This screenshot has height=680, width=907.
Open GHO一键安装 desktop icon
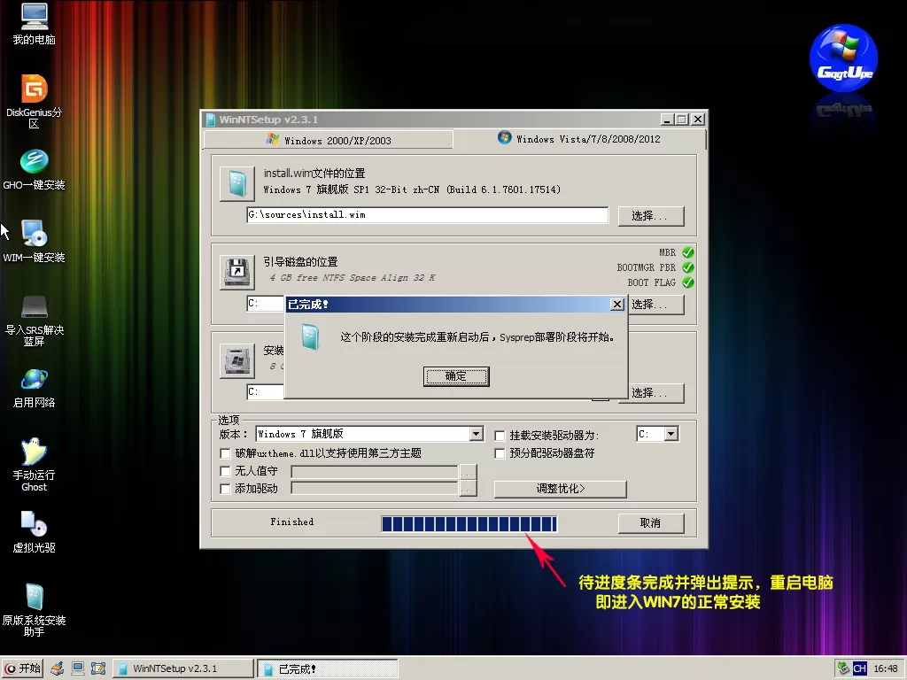click(34, 162)
